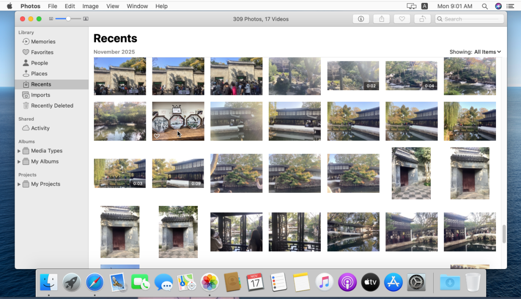Open Safari from the Dock

tap(95, 283)
